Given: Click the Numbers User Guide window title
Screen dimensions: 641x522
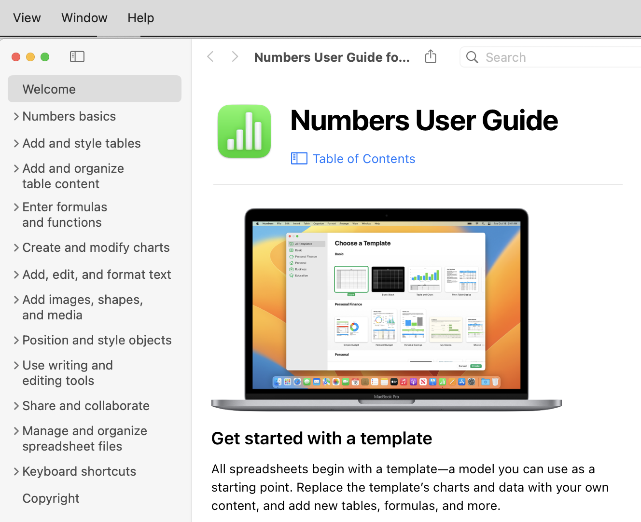Looking at the screenshot, I should click(332, 57).
